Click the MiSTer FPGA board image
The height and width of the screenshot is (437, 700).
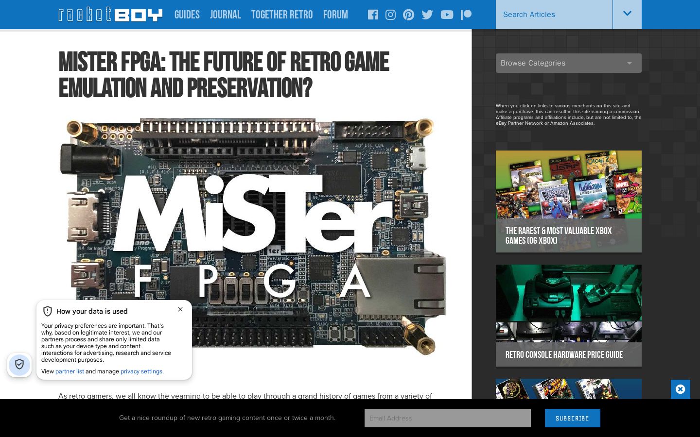coord(252,237)
